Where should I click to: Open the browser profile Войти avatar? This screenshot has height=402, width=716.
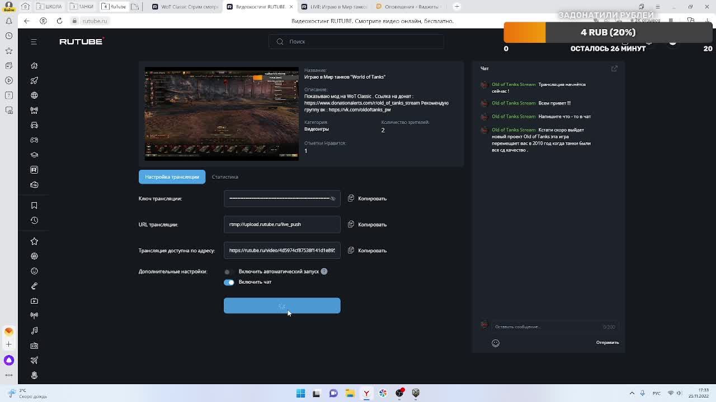tap(8, 6)
